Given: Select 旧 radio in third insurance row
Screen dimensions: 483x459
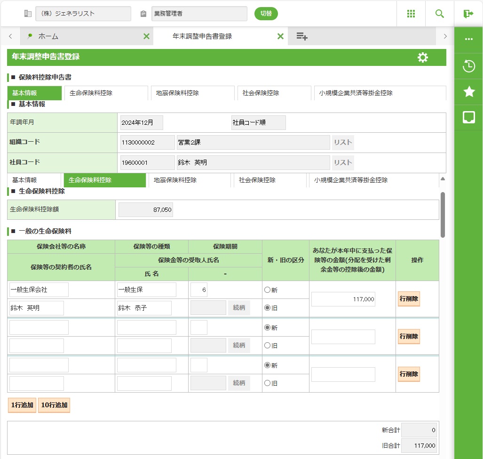Looking at the screenshot, I should 268,383.
